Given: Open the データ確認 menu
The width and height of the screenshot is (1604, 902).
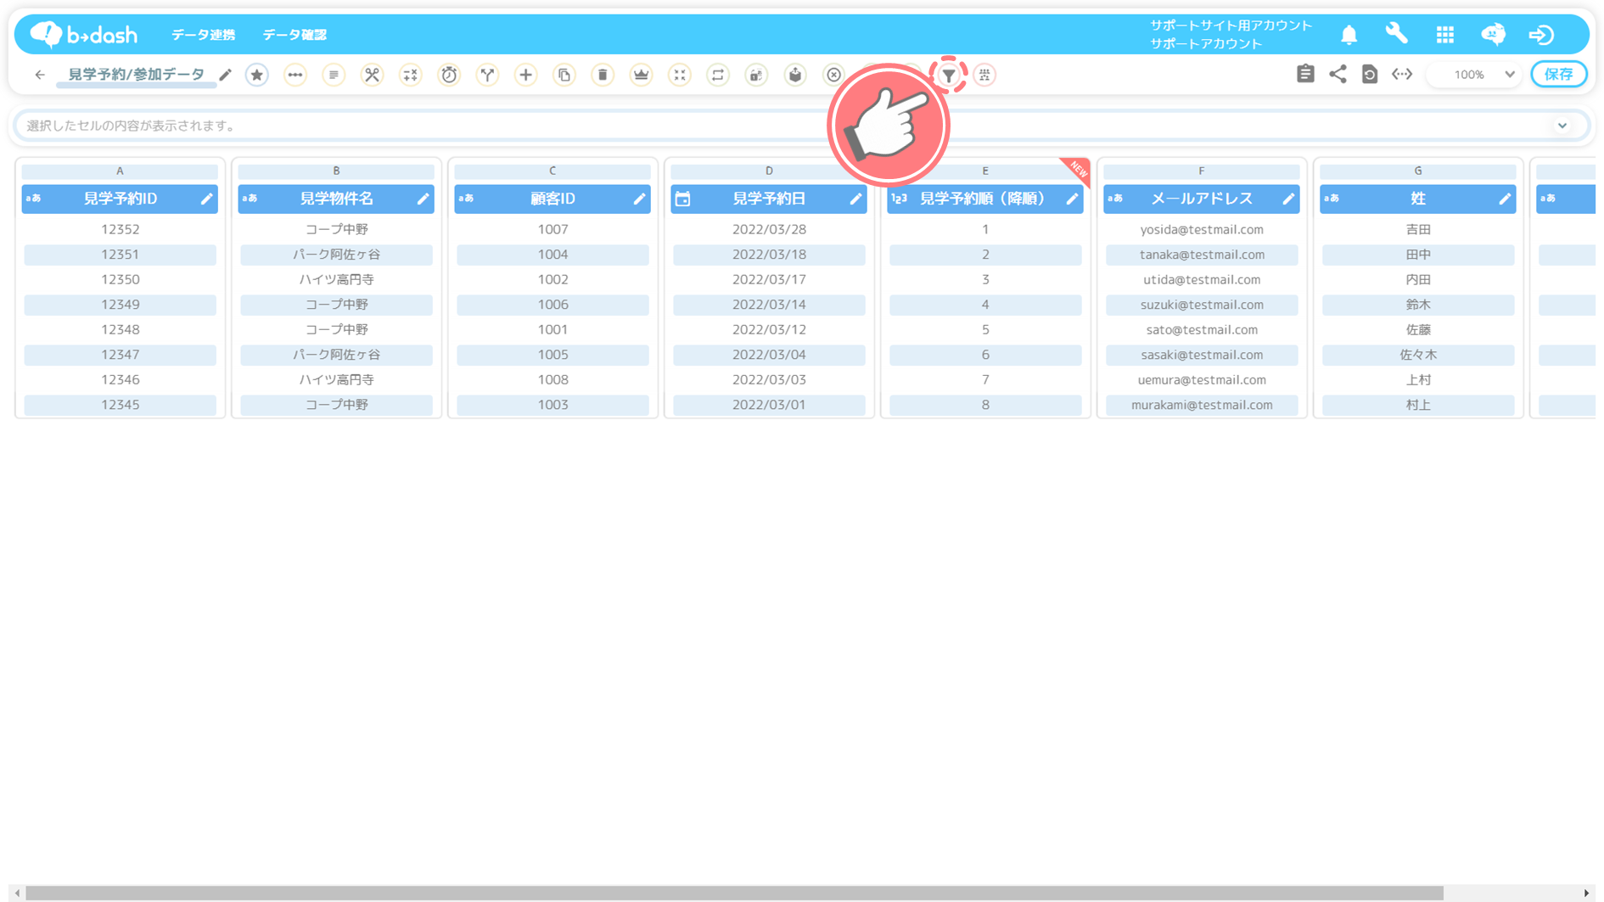Looking at the screenshot, I should pyautogui.click(x=294, y=35).
